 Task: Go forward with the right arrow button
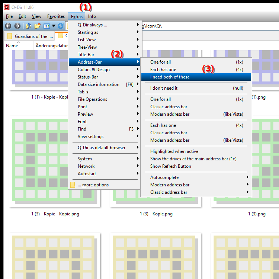coord(17,26)
